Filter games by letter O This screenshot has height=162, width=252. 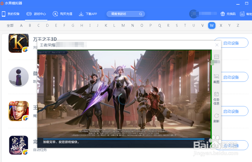(x=142, y=25)
